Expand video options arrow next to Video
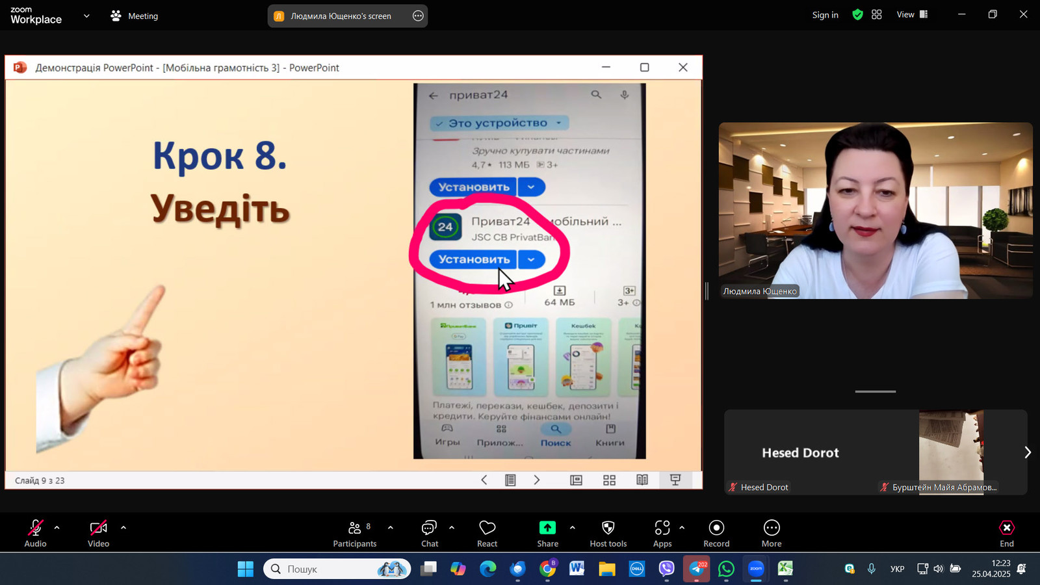This screenshot has width=1040, height=585. tap(123, 528)
